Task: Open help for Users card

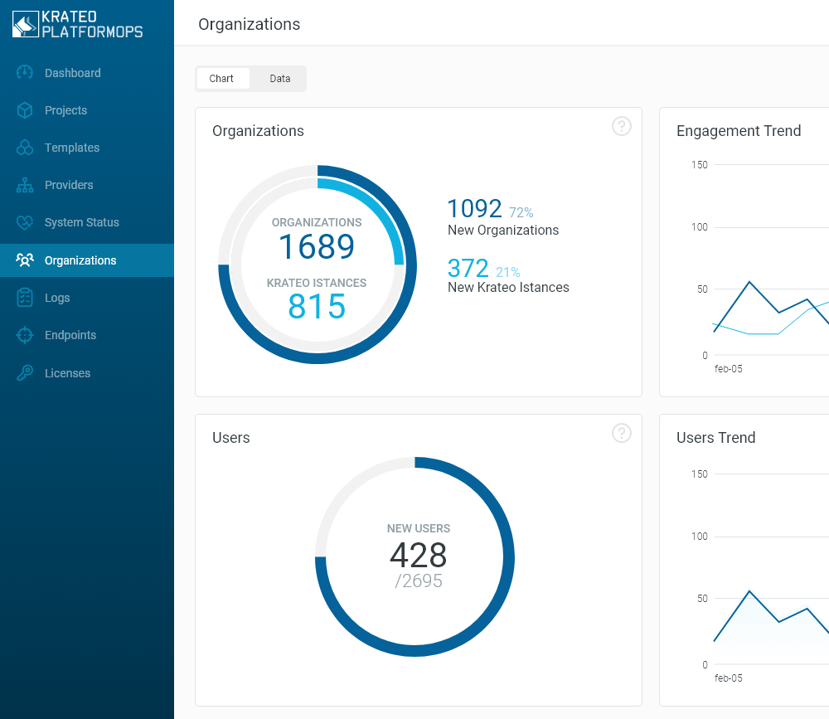Action: [x=621, y=433]
